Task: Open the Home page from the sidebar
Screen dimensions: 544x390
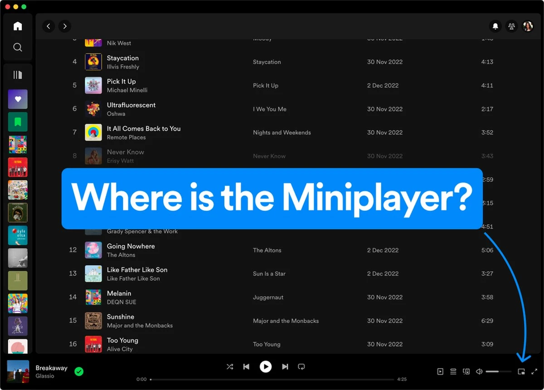Action: pyautogui.click(x=17, y=26)
